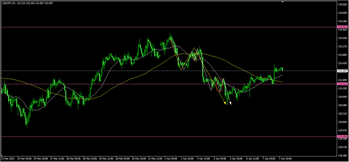The image size is (349, 162).
Task: Click the 7 Apr 20:00 time label
Action: tap(285, 159)
